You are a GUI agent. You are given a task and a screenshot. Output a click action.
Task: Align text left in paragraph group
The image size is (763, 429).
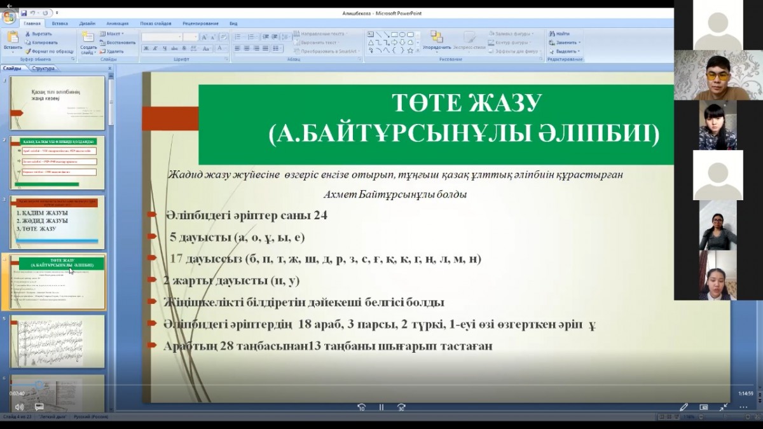point(238,48)
